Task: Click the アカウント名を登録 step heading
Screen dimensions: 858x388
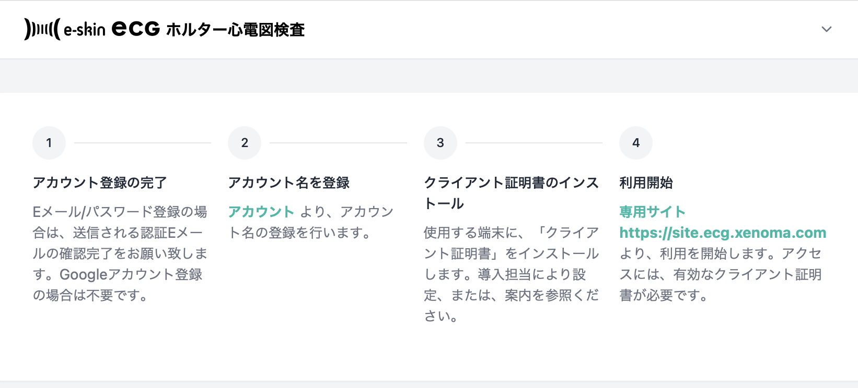Action: [x=289, y=183]
